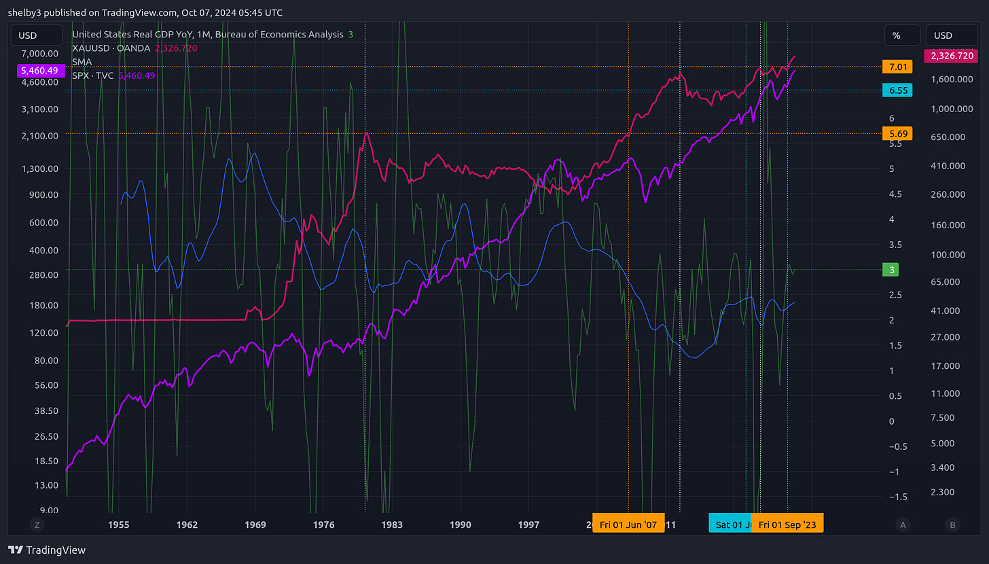989x564 pixels.
Task: Click 4,600.00 on the left price scale
Action: (41, 82)
